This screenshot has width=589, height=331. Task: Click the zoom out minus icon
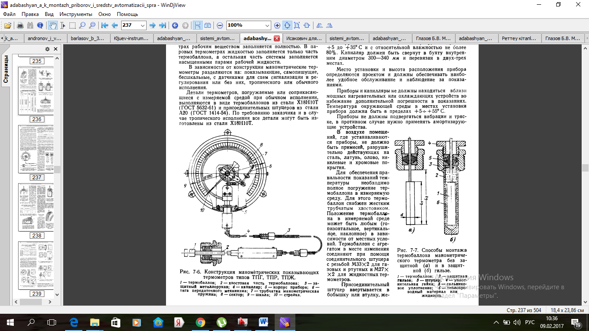[220, 25]
